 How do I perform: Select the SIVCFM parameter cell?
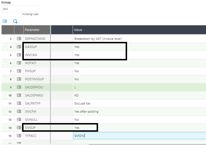(x=37, y=111)
